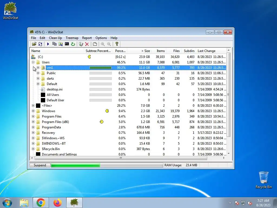The width and height of the screenshot is (277, 208).
Task: Click the red X permanent delete icon
Action: coord(87,44)
